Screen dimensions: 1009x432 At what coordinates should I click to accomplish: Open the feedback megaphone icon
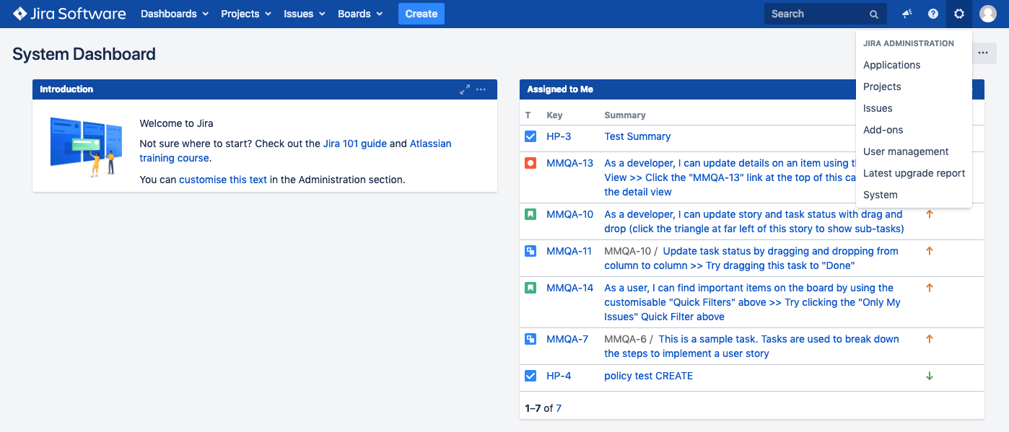pos(907,14)
